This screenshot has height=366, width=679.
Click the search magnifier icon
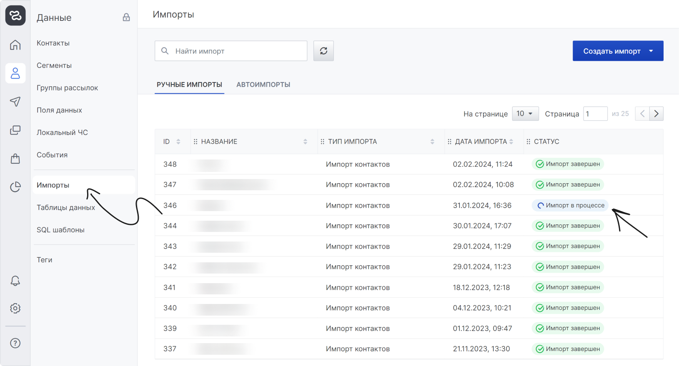coord(165,51)
